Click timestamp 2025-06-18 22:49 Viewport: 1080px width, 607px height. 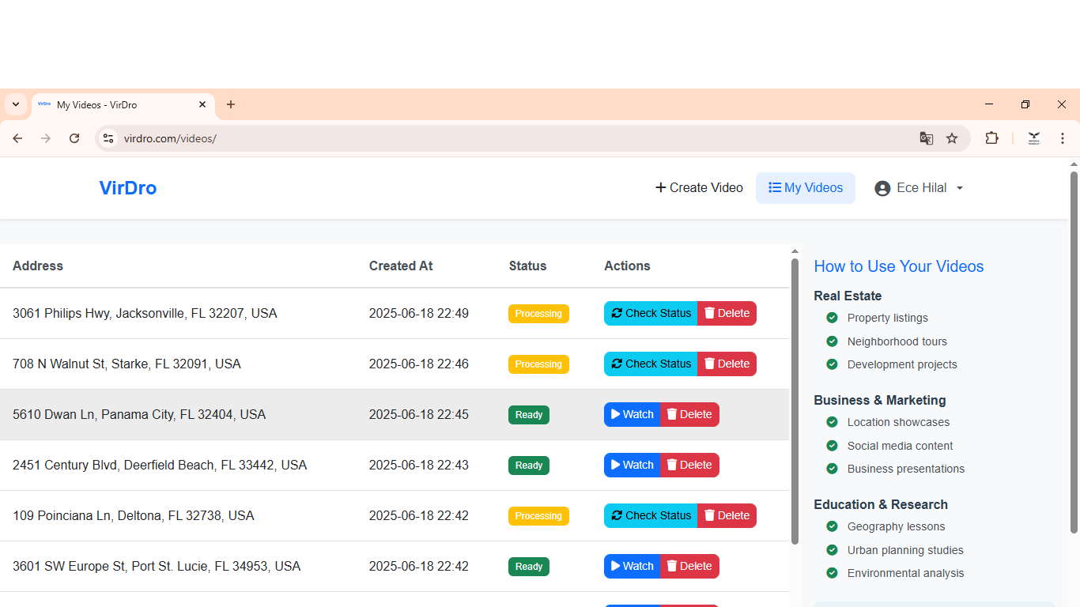(419, 314)
